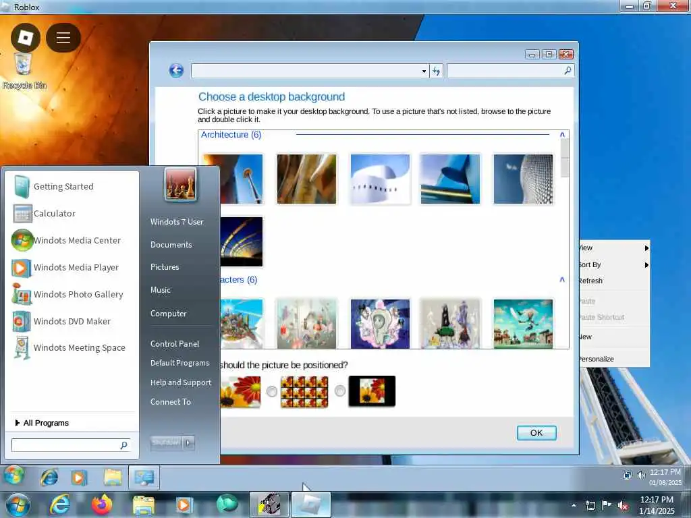Open Default Programs
Viewport: 691px width, 518px height.
tap(179, 363)
